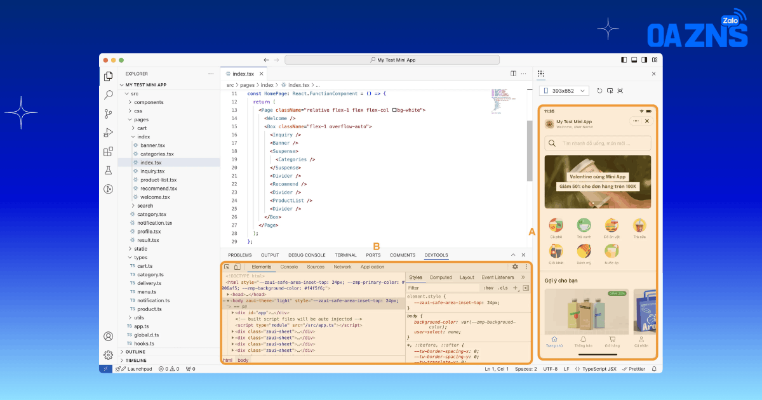
Task: Click the simulator search input field
Action: [x=598, y=143]
